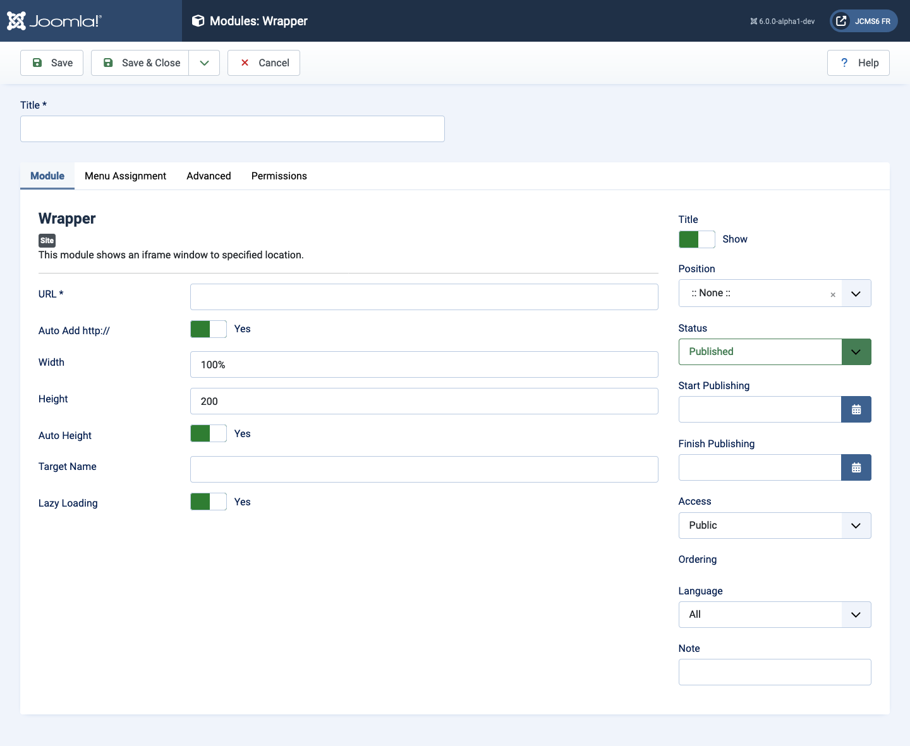Focus the Finish Publishing date field
Screen dimensions: 910x746
click(x=760, y=467)
